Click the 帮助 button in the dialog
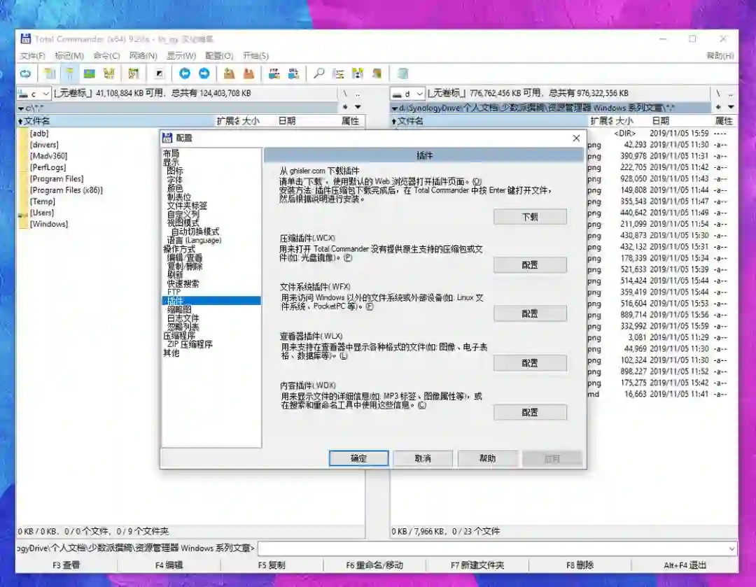 pos(487,458)
